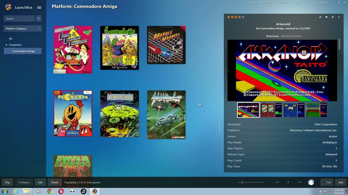Image resolution: width=348 pixels, height=195 pixels.
Task: Select Leisure Suit Larry box art
Action: [x=73, y=50]
